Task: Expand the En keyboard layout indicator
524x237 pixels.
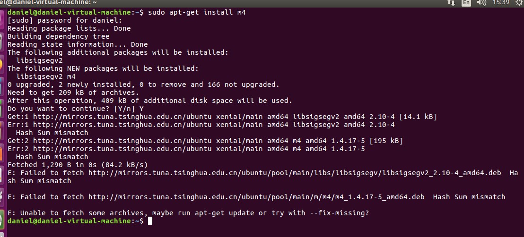Action: click(x=466, y=2)
